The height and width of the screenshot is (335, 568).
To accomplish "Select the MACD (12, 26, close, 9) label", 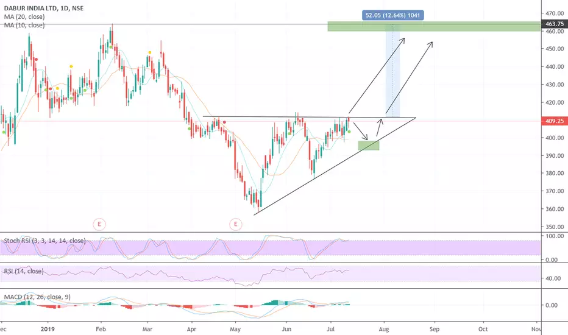I will 37,297.
